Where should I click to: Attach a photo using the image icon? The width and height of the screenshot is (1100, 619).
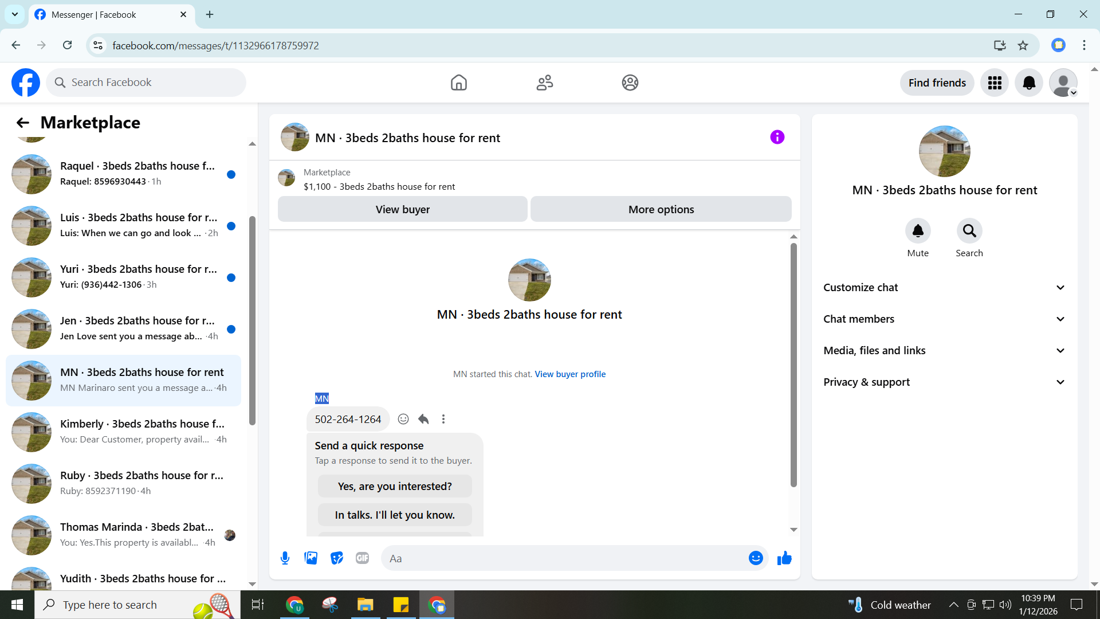311,558
